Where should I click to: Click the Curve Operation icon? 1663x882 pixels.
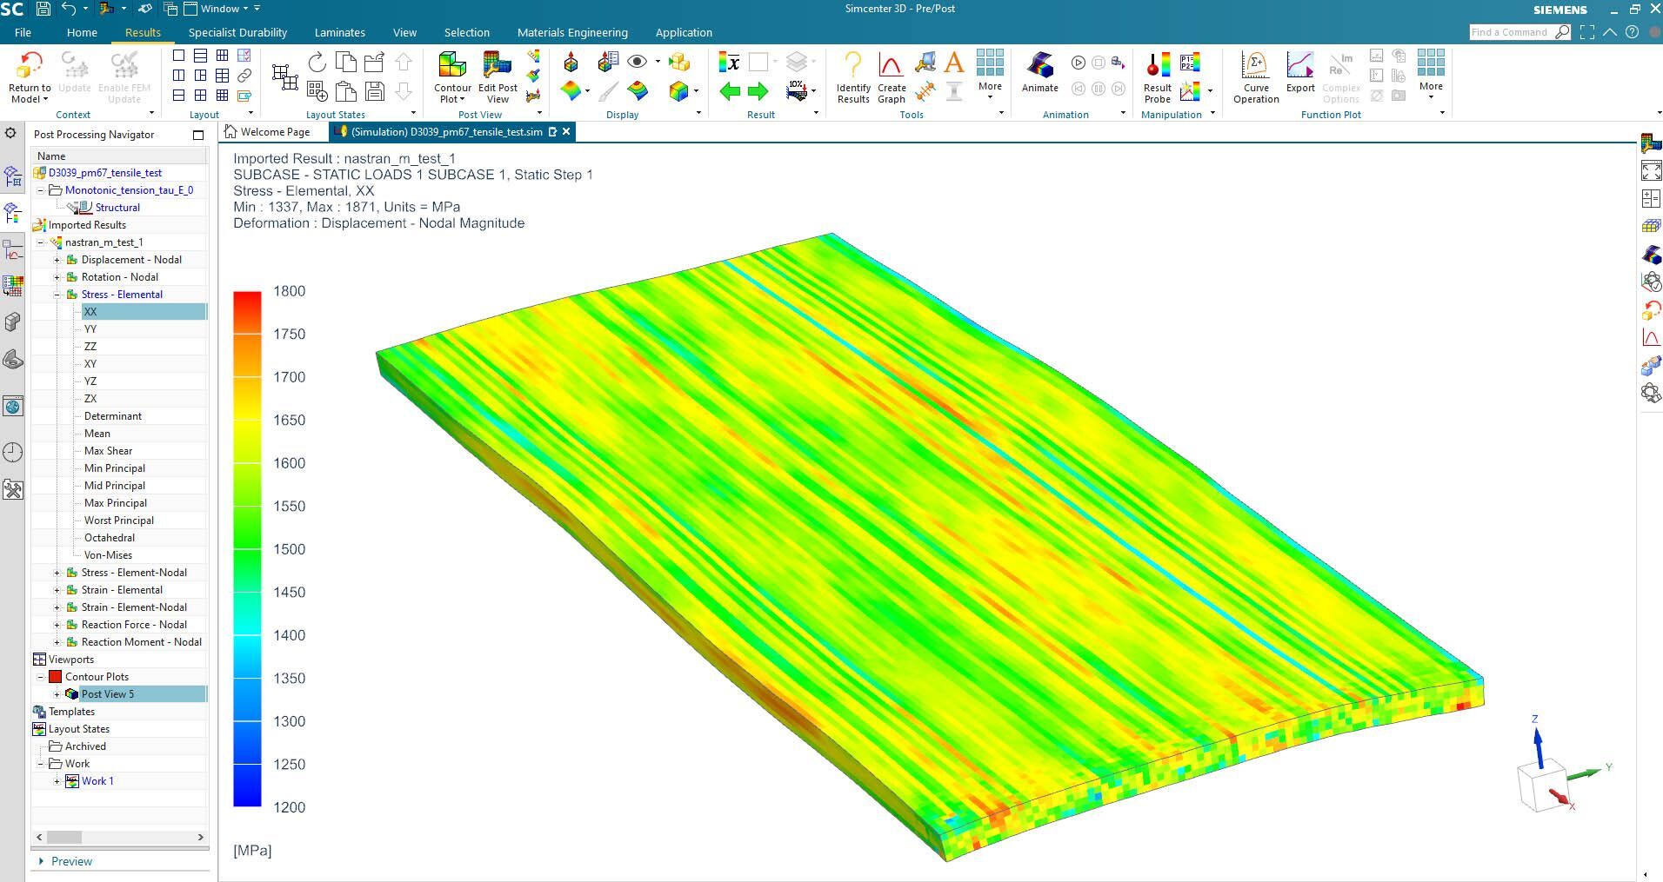pyautogui.click(x=1255, y=66)
